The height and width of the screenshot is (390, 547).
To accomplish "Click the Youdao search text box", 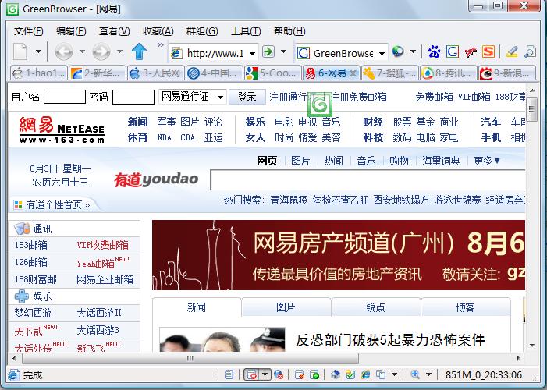I will [368, 180].
